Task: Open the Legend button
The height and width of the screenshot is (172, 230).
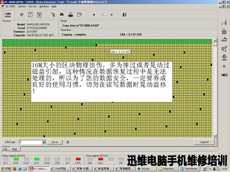Action: click(204, 142)
